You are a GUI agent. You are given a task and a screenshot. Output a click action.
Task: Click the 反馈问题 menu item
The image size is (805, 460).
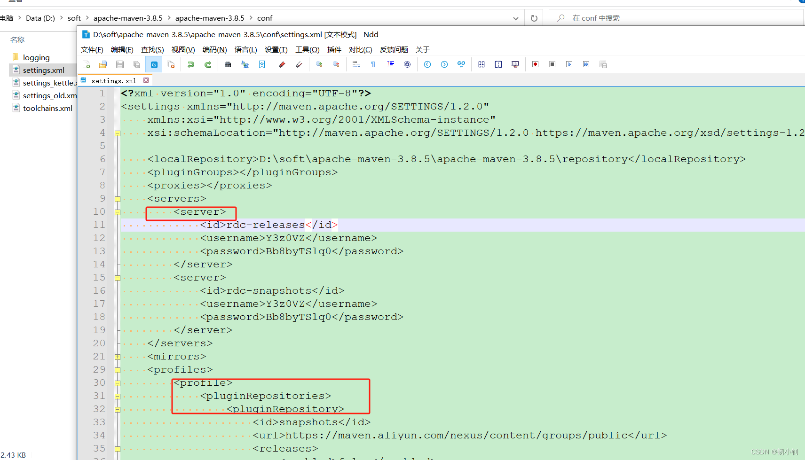(394, 50)
